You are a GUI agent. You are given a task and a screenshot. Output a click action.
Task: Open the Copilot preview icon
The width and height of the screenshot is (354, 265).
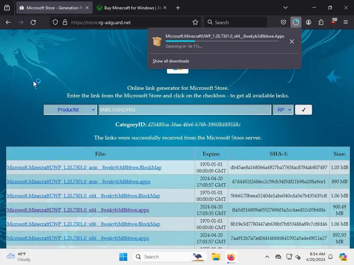(343, 257)
